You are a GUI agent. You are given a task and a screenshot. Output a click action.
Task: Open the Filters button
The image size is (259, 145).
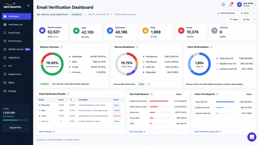[x=234, y=20]
